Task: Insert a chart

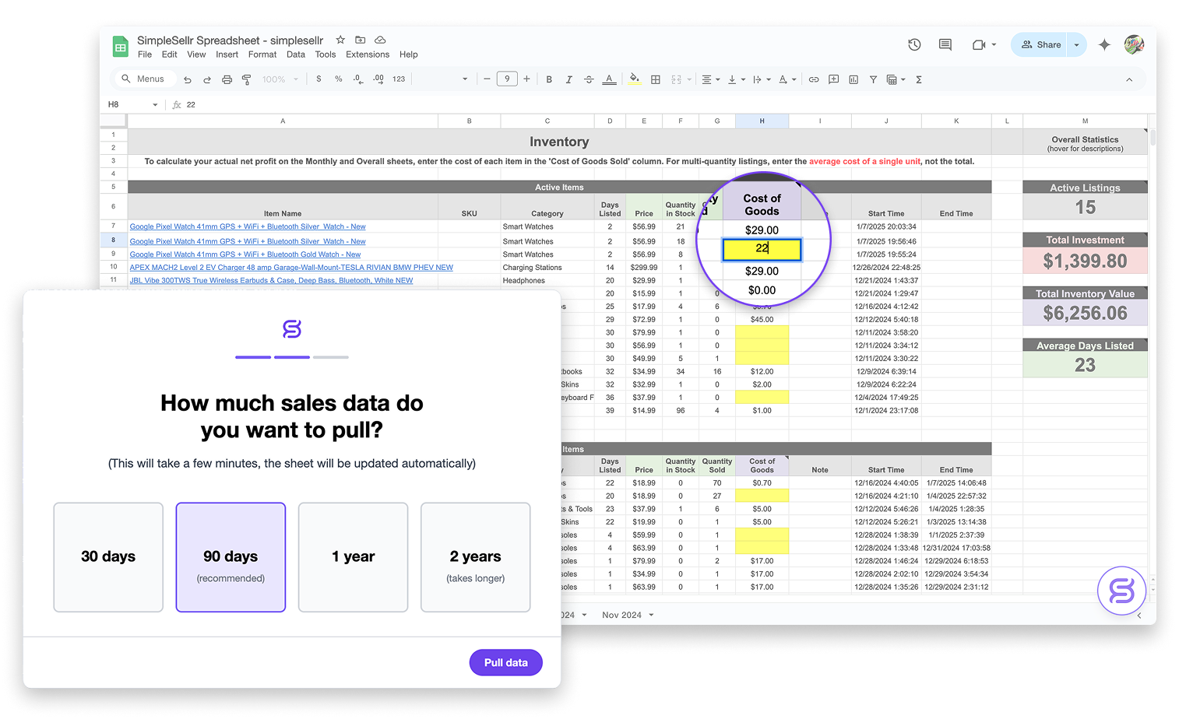Action: tap(853, 79)
